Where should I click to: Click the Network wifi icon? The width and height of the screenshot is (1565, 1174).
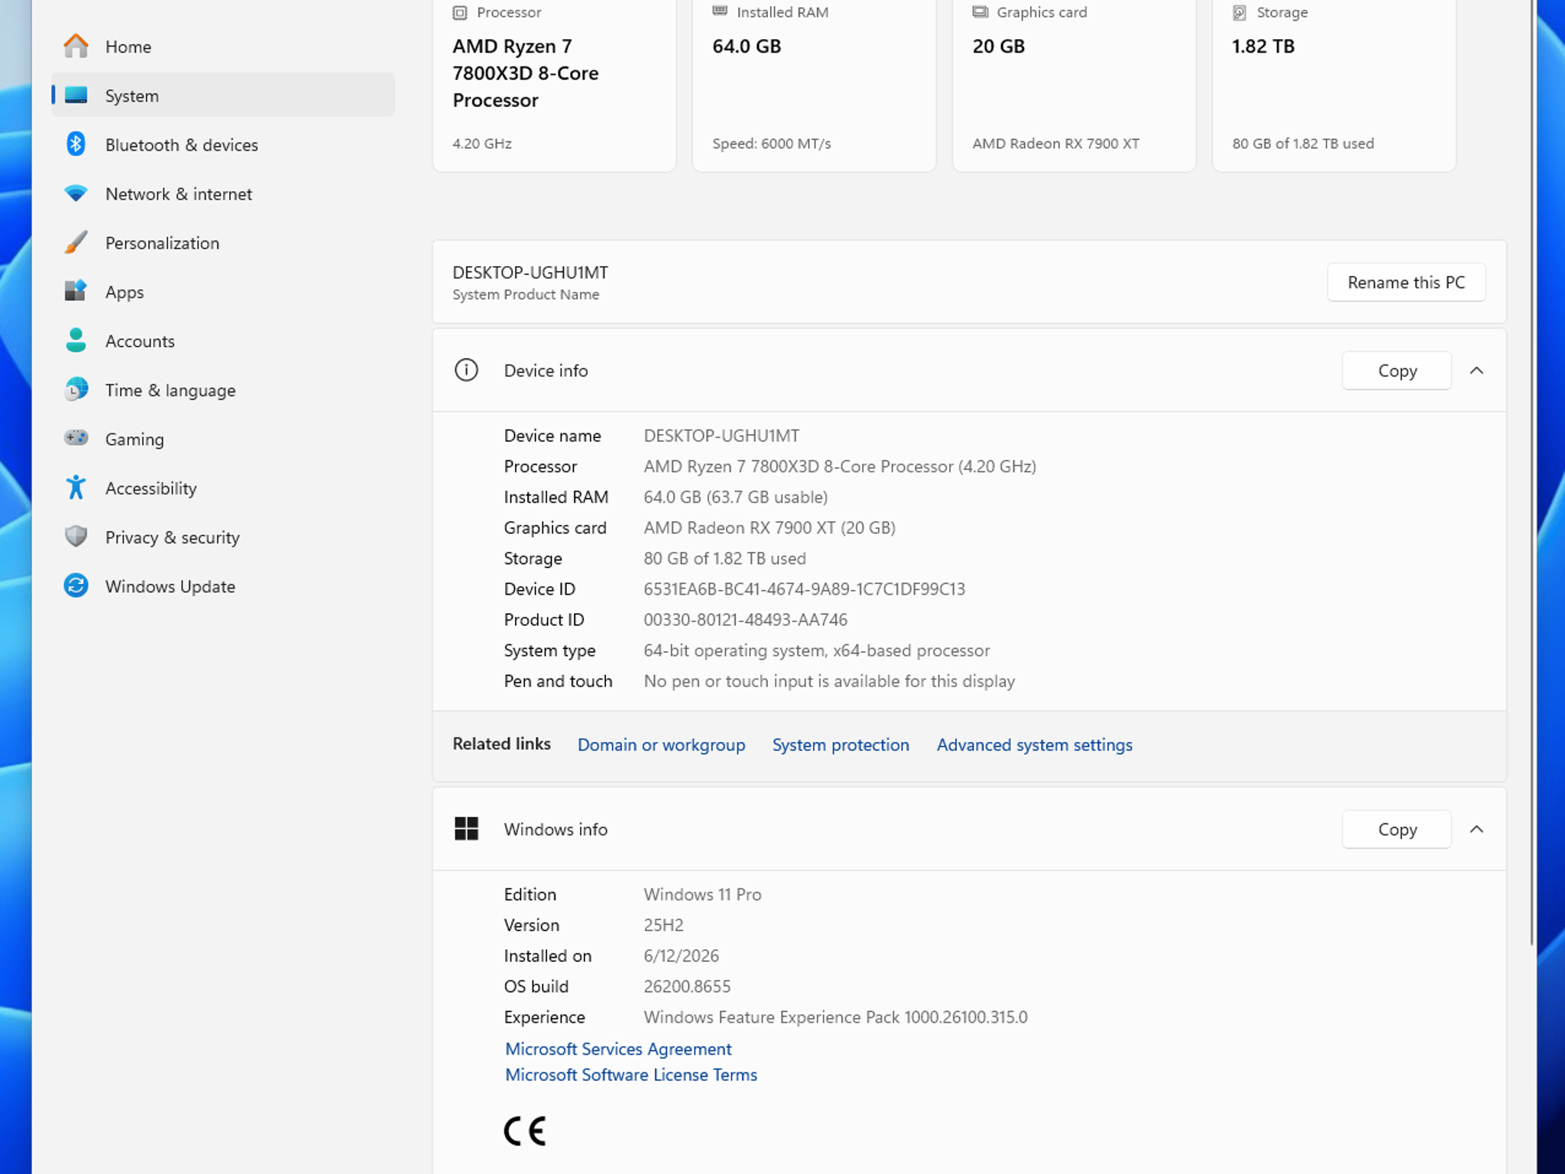tap(76, 193)
